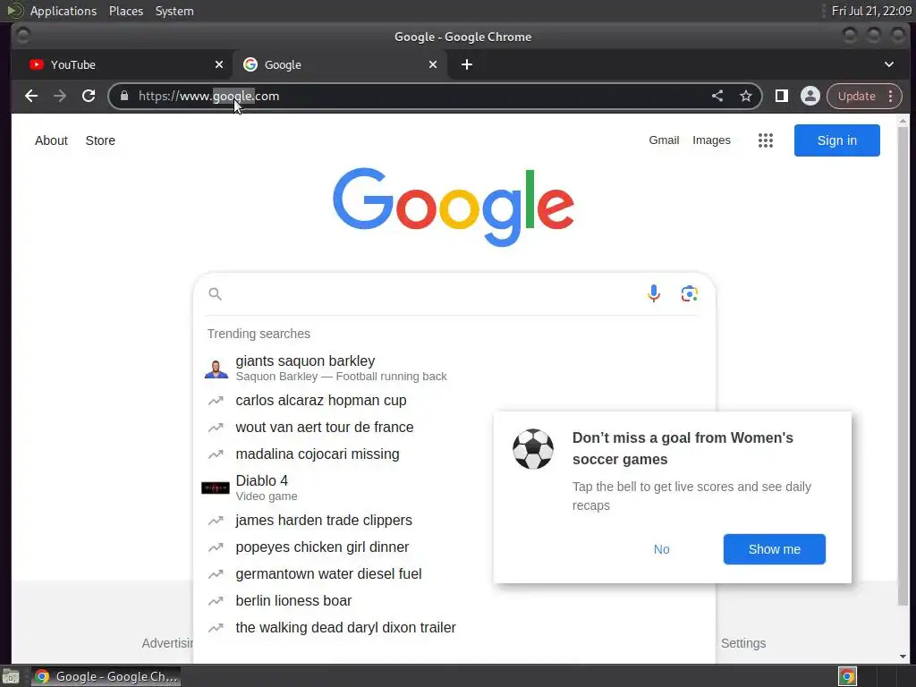Click the show desktop icon in bottom panel
This screenshot has height=687, width=916.
11,676
